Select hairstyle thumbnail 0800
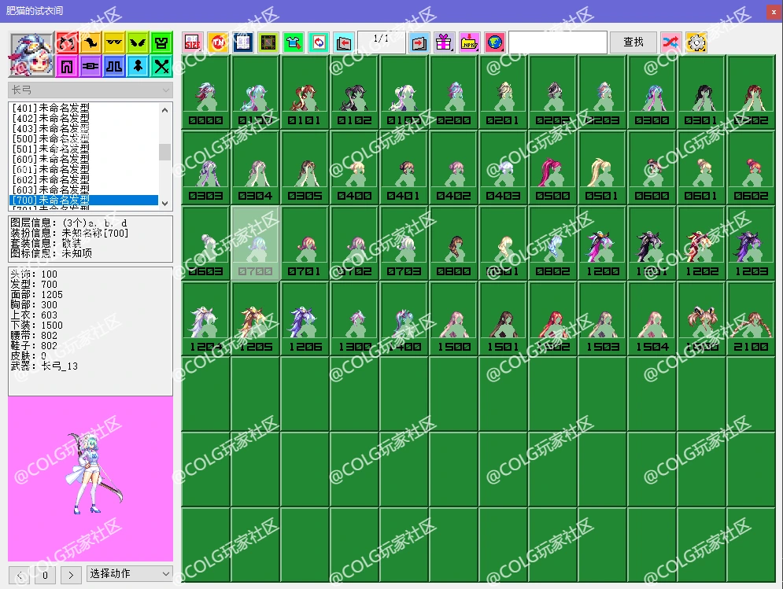 (x=454, y=243)
